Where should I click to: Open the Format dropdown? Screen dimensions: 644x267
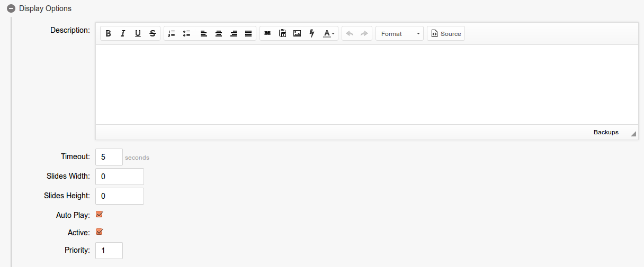click(x=399, y=34)
